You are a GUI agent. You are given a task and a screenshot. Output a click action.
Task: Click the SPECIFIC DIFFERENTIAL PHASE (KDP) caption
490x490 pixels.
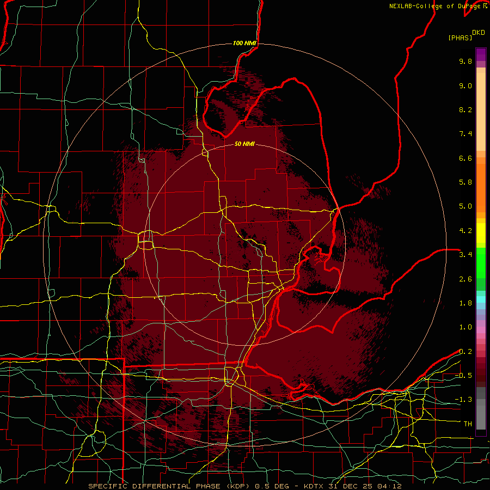pos(169,486)
